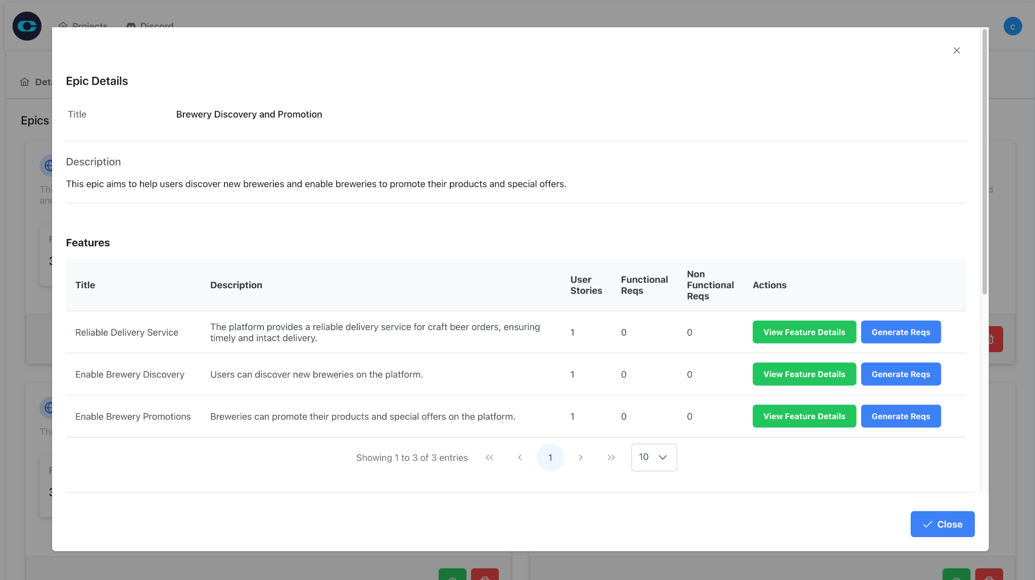Viewport: 1035px width, 580px height.
Task: Open rows-per-page dropdown showing 10
Action: (x=653, y=457)
